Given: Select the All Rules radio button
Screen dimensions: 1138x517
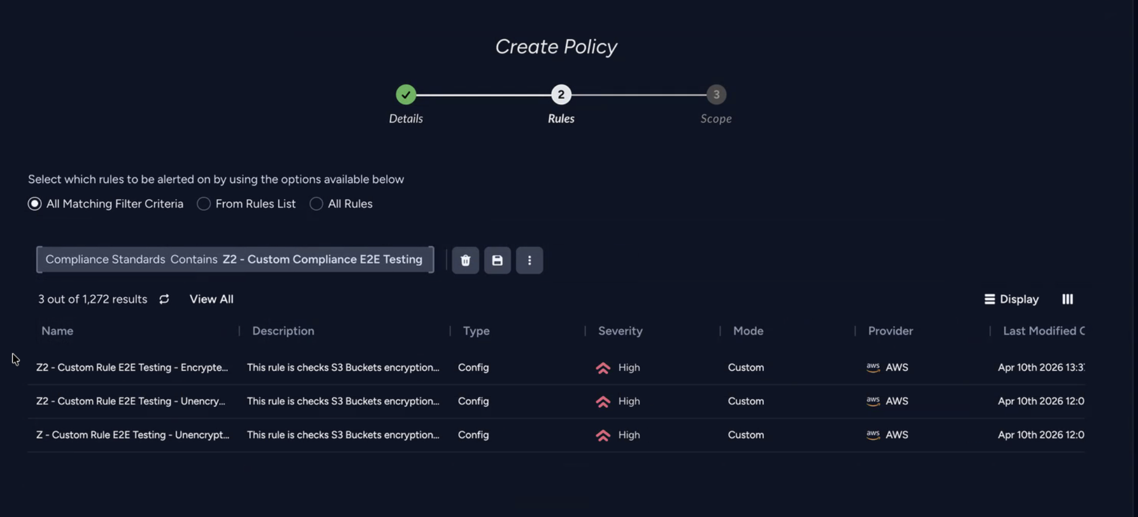Looking at the screenshot, I should 316,204.
